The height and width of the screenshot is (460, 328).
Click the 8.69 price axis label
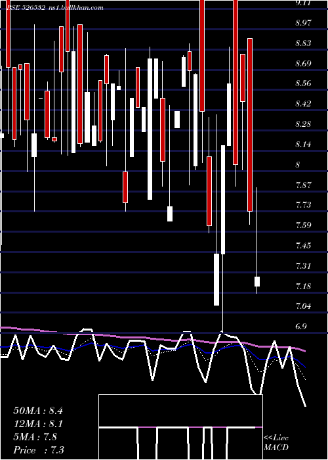pos(304,63)
